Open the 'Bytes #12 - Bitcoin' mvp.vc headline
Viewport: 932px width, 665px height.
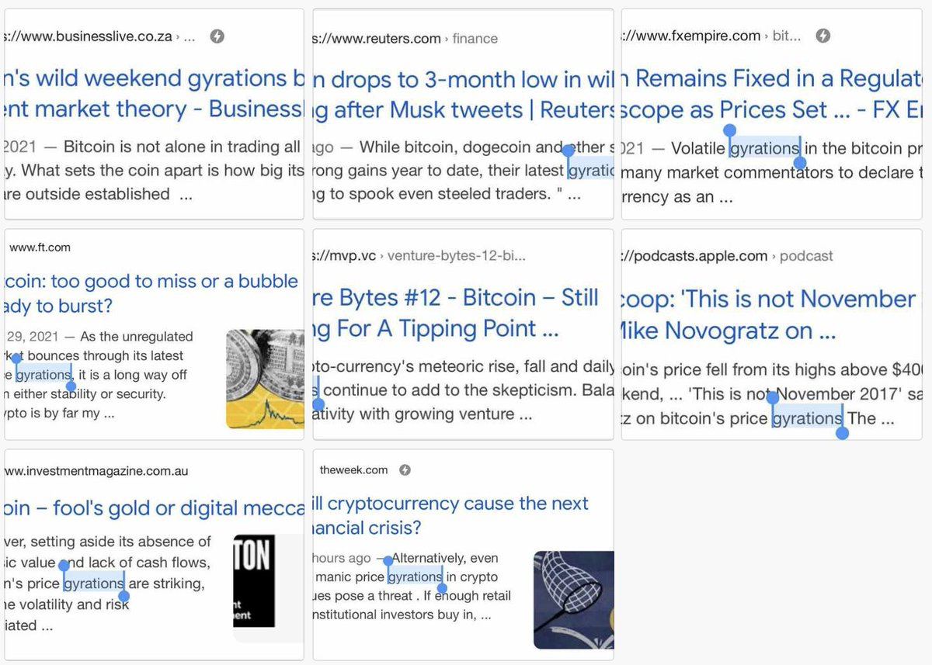pos(455,313)
